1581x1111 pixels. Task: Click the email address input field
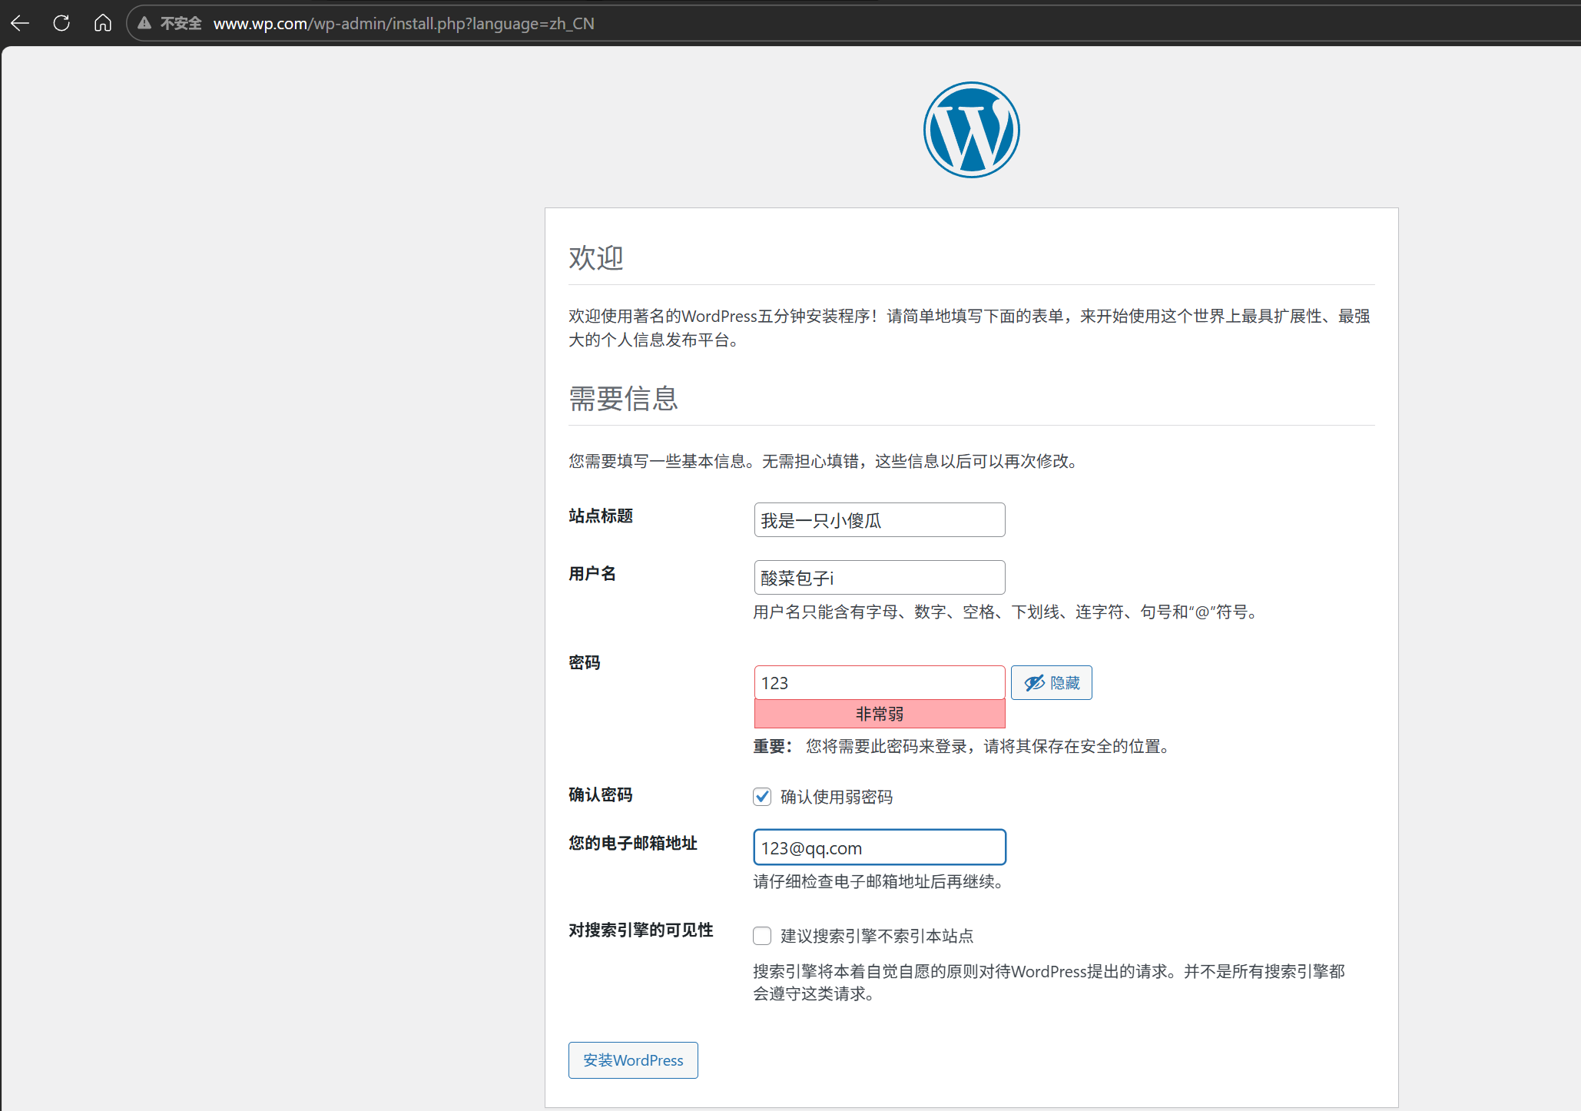(x=879, y=847)
